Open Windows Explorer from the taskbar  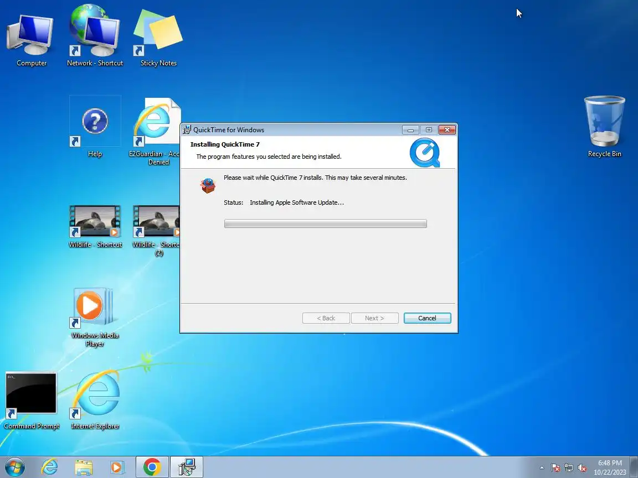click(84, 467)
